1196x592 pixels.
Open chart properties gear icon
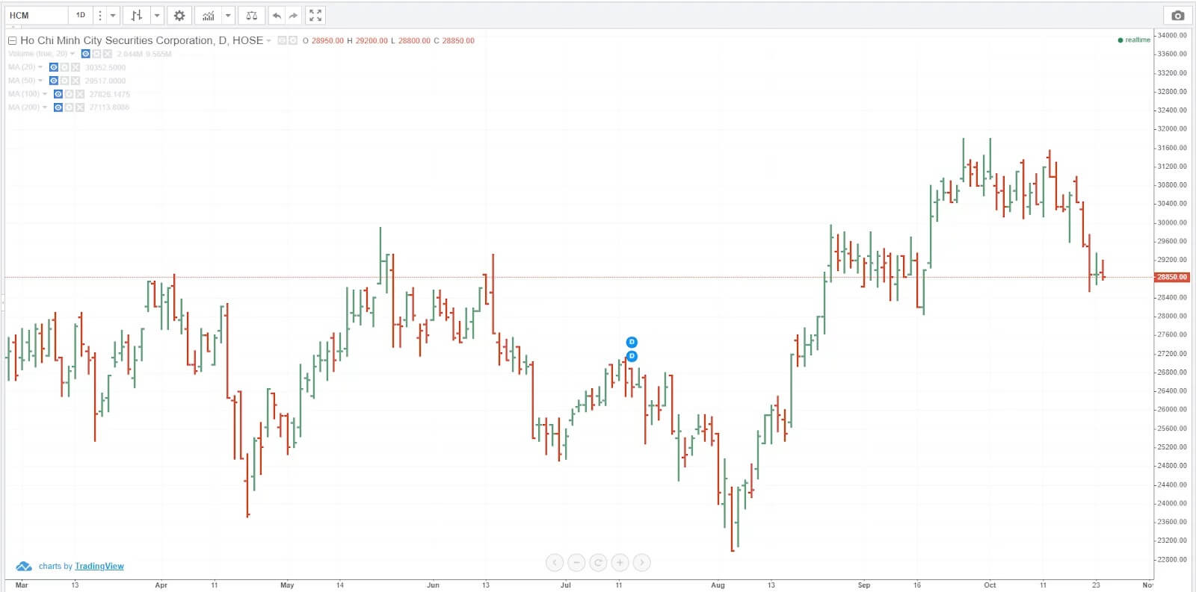(x=179, y=15)
